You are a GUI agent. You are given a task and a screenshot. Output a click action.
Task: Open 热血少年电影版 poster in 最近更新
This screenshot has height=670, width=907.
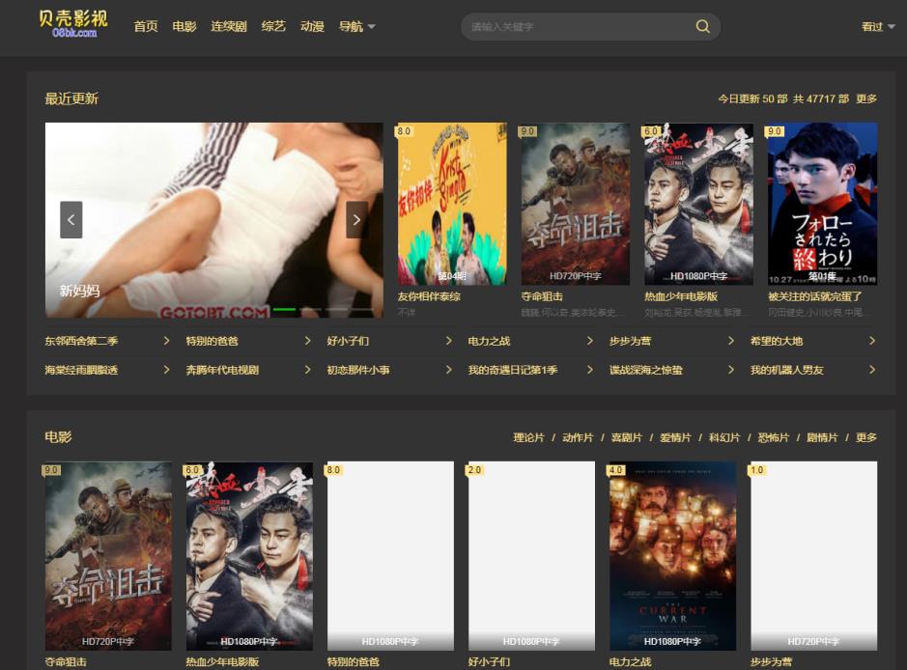698,204
